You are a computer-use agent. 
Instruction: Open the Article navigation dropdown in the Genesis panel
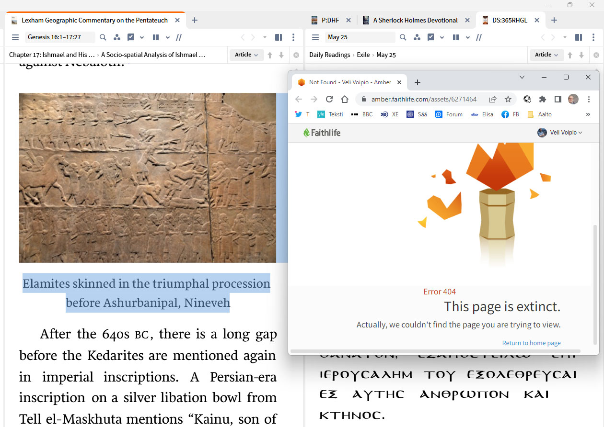pos(246,55)
